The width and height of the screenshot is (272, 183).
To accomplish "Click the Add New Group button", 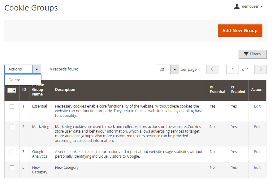I will pyautogui.click(x=240, y=31).
